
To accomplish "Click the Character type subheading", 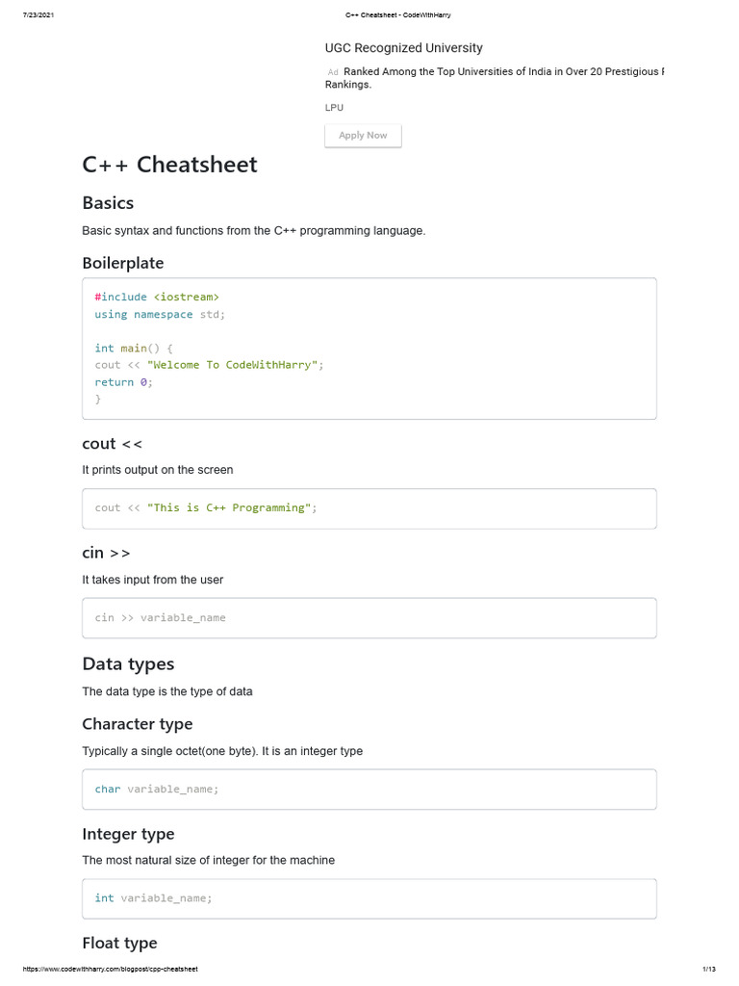I will coord(138,724).
